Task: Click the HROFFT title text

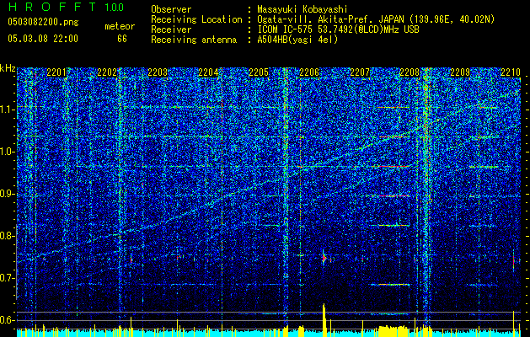Action: coord(52,7)
